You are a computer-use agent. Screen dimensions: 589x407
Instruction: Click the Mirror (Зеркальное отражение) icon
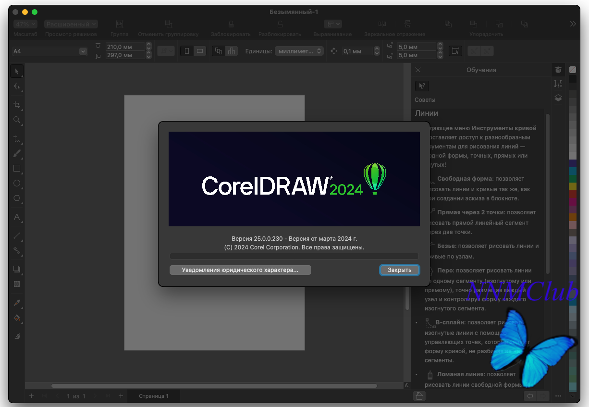point(382,24)
